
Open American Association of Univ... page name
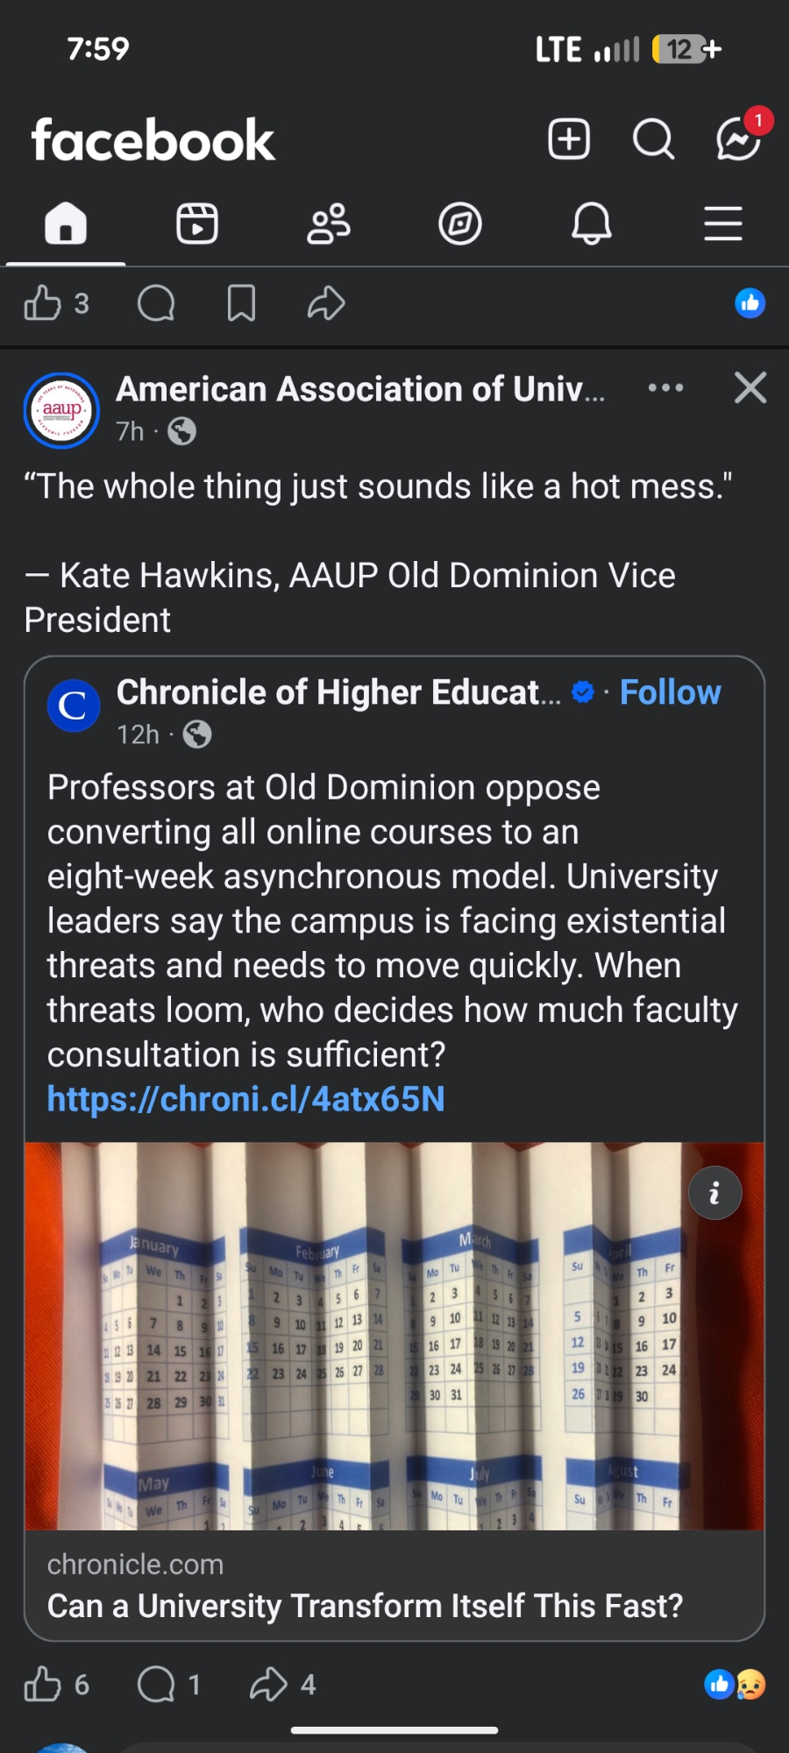pyautogui.click(x=360, y=389)
